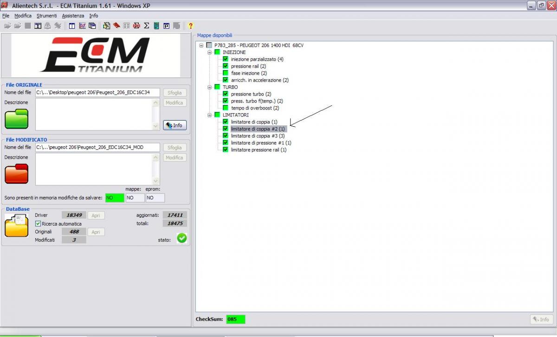The width and height of the screenshot is (557, 337).
Task: Toggle the green LIMITATORI group box
Action: (217, 115)
